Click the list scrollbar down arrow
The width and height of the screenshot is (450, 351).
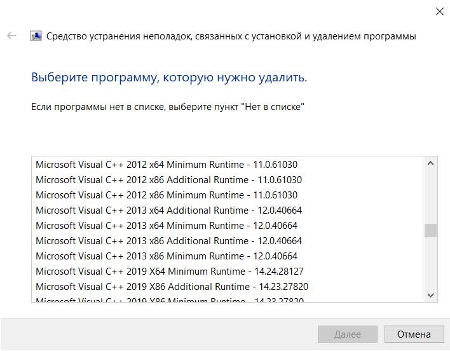430,295
